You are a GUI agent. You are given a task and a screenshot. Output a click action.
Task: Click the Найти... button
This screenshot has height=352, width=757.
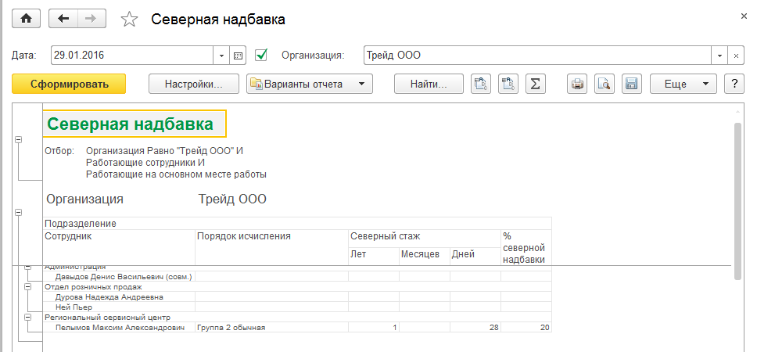(x=429, y=84)
